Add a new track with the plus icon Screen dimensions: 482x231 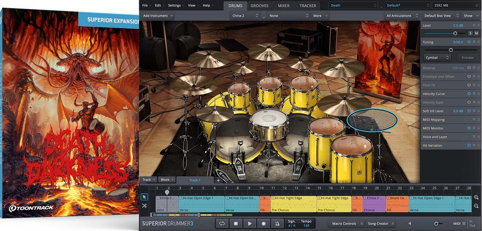tap(218, 180)
